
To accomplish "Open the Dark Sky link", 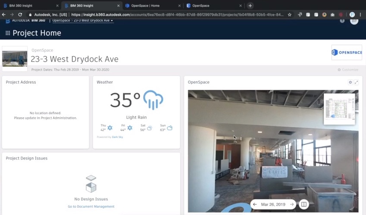I will tap(117, 137).
